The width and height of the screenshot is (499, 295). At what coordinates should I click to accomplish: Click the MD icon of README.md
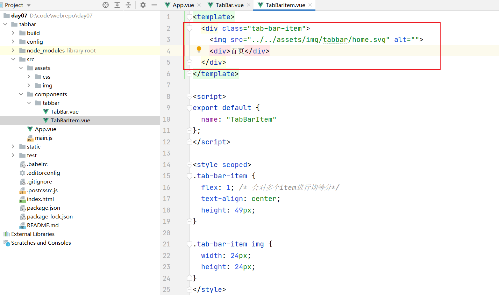pos(22,225)
